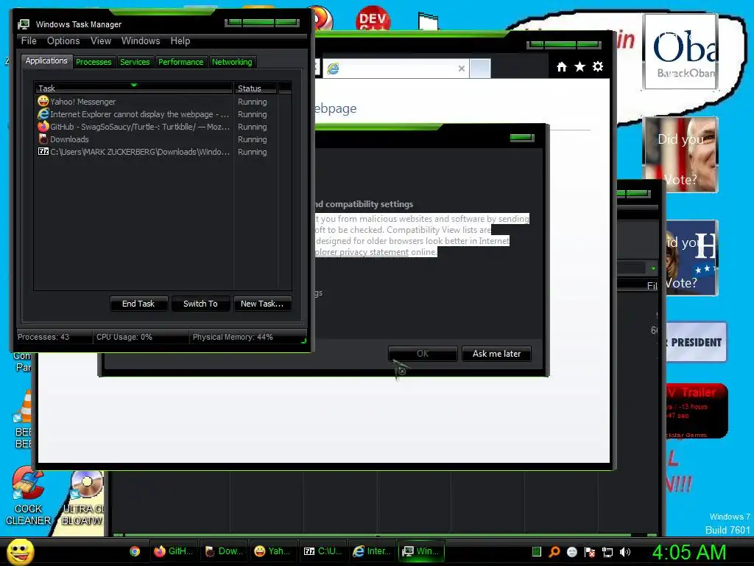The image size is (754, 566).
Task: Switch to the Processes tab
Action: pos(94,62)
